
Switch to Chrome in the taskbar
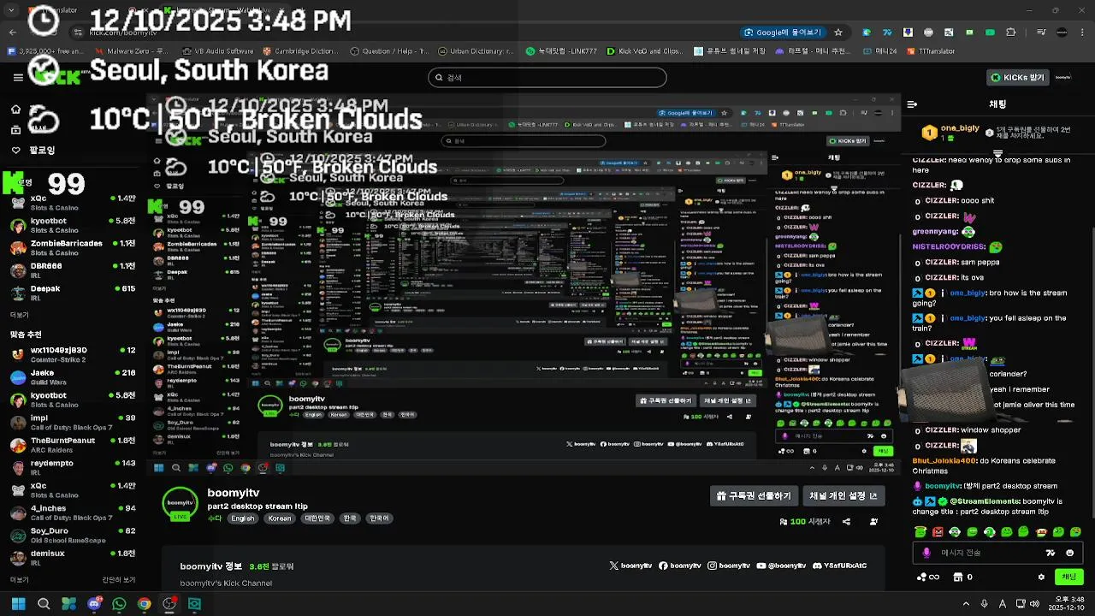pyautogui.click(x=144, y=604)
